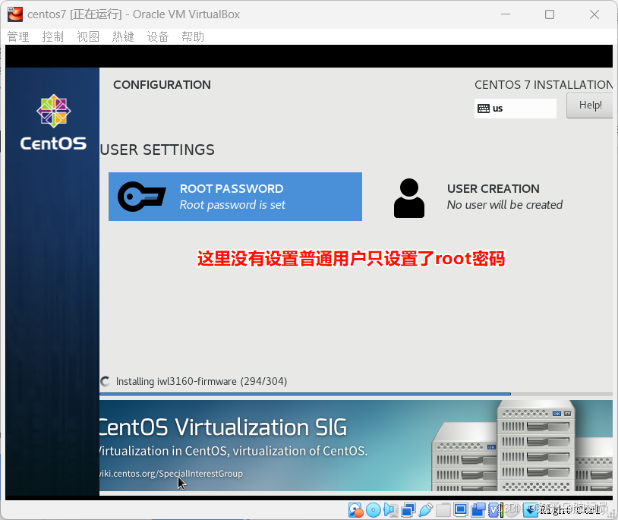Click the CONFIGURATION heading
Image resolution: width=618 pixels, height=520 pixels.
click(x=162, y=85)
